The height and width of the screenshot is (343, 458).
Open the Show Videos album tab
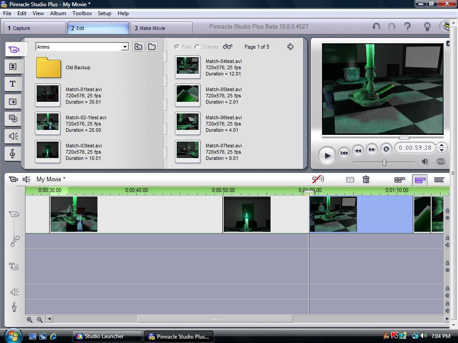pos(14,49)
